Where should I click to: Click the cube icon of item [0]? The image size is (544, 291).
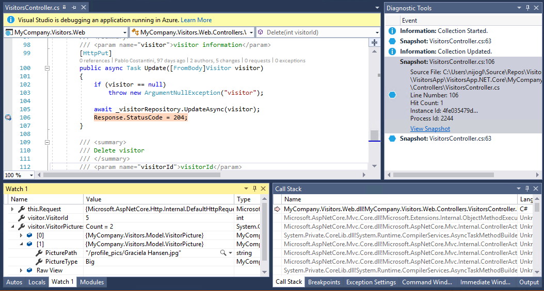(30, 235)
